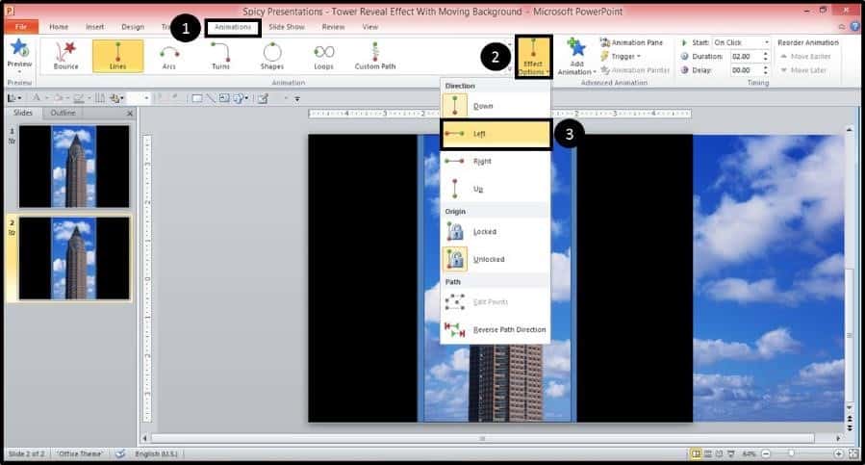The width and height of the screenshot is (865, 465).
Task: Open the Animations ribbon tab
Action: (x=232, y=27)
